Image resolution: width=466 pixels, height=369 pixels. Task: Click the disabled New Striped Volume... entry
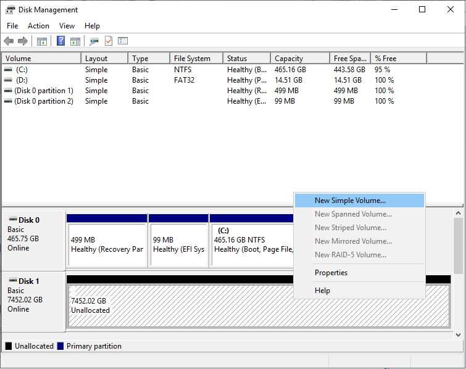pos(359,228)
